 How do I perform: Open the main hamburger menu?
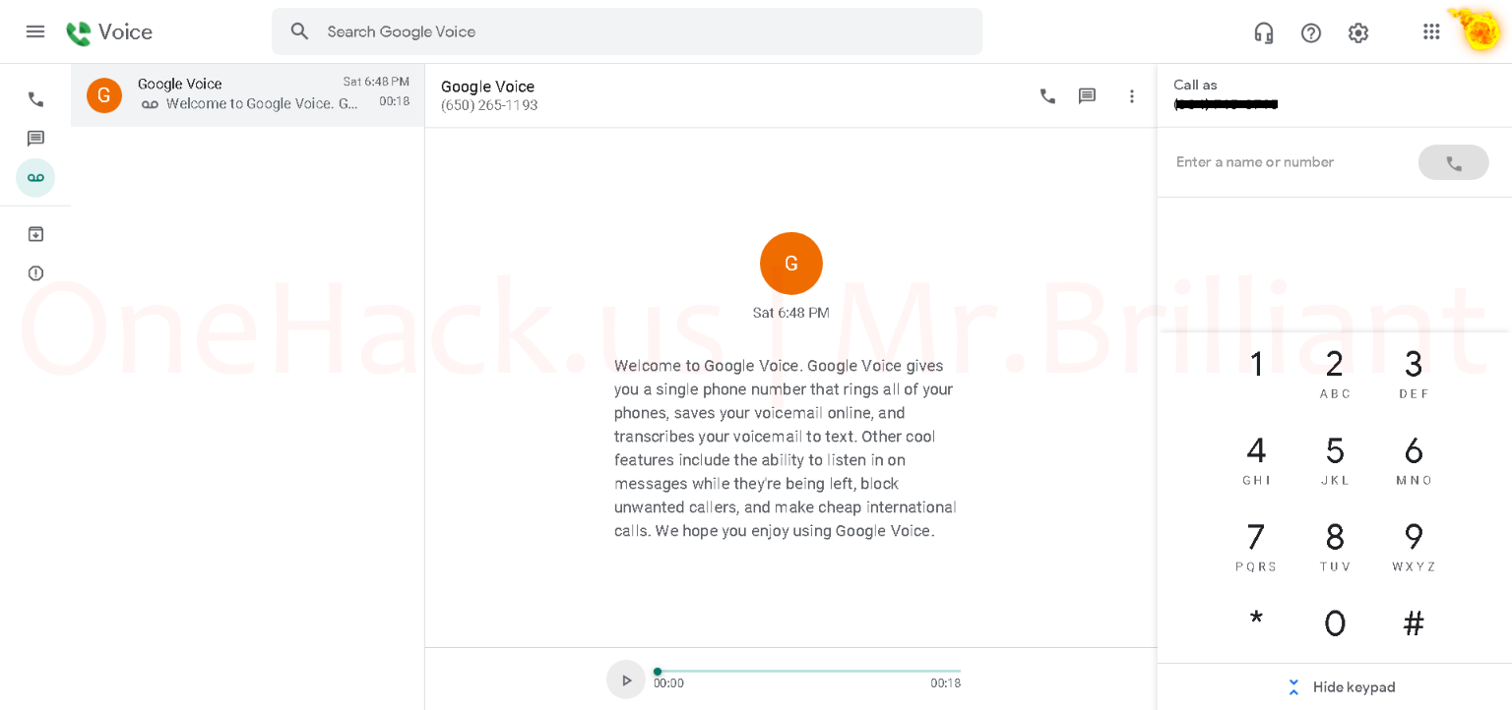pyautogui.click(x=35, y=31)
